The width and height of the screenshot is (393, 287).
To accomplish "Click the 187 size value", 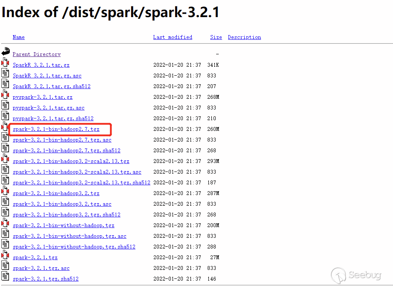I will tap(211, 182).
